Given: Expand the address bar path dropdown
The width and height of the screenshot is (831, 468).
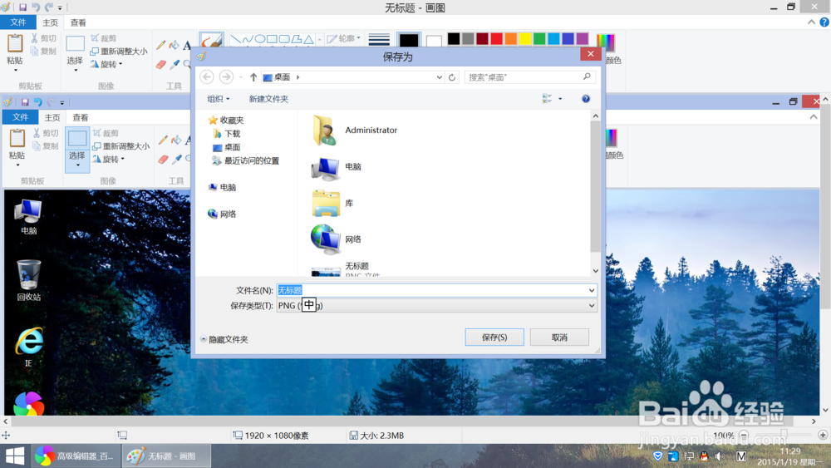Looking at the screenshot, I should [439, 77].
